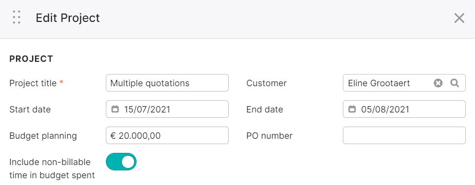Screen dimensions: 475x185
Task: Click the dotted drag handle beside Edit Project
Action: click(x=17, y=17)
